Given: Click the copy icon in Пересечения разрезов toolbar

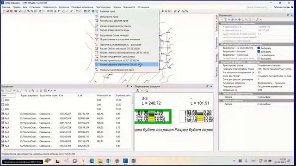Looking at the screenshot, I should click(x=147, y=91).
